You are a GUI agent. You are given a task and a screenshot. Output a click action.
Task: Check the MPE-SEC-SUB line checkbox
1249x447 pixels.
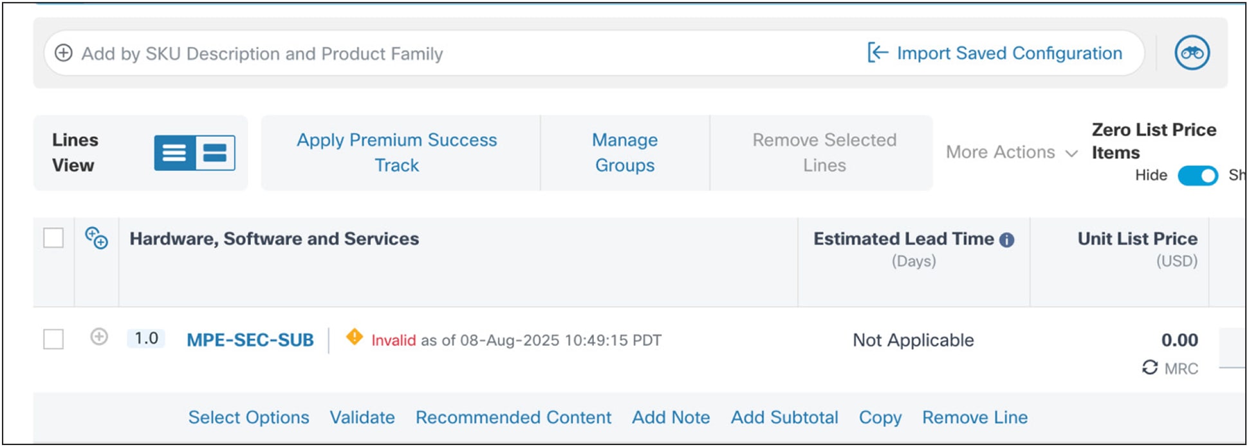pos(55,340)
